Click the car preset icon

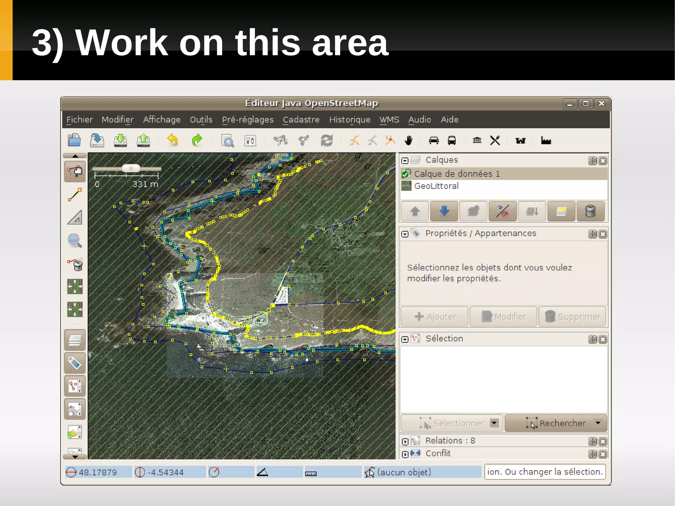click(x=434, y=140)
